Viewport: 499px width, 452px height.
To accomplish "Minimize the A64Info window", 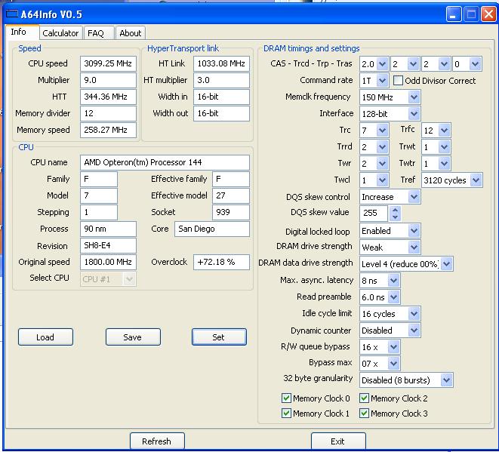I will click(454, 14).
